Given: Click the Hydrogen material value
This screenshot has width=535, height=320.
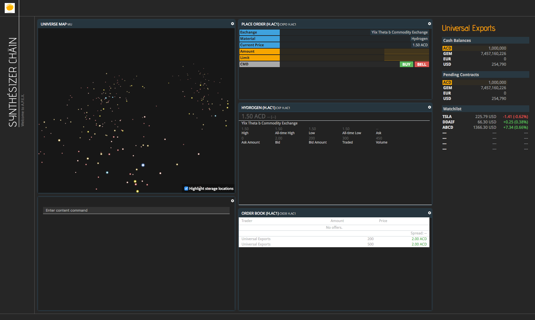Looking at the screenshot, I should click(x=419, y=39).
